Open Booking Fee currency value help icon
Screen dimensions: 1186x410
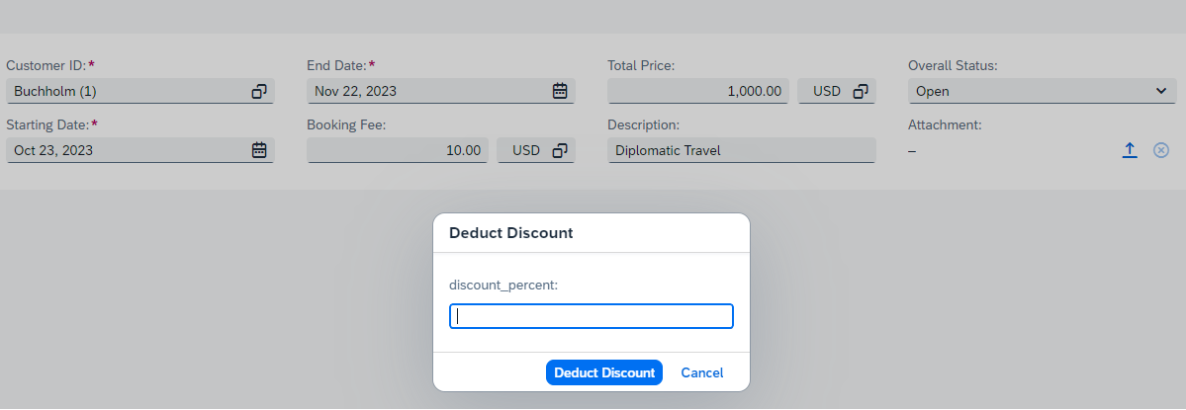point(560,150)
